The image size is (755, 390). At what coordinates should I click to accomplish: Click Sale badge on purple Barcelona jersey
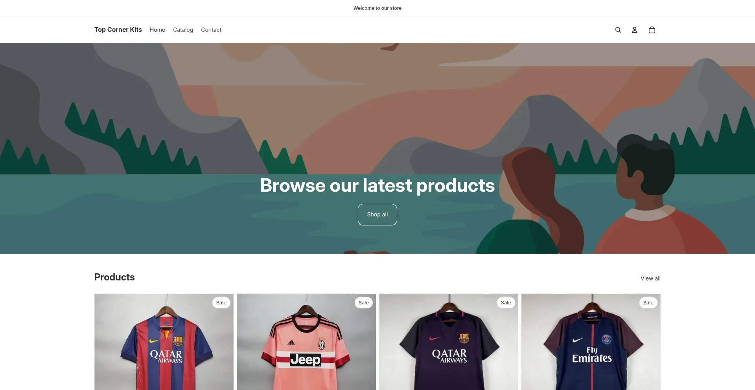(x=506, y=303)
